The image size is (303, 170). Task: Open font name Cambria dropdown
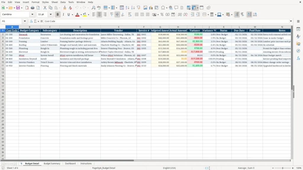coord(32,14)
